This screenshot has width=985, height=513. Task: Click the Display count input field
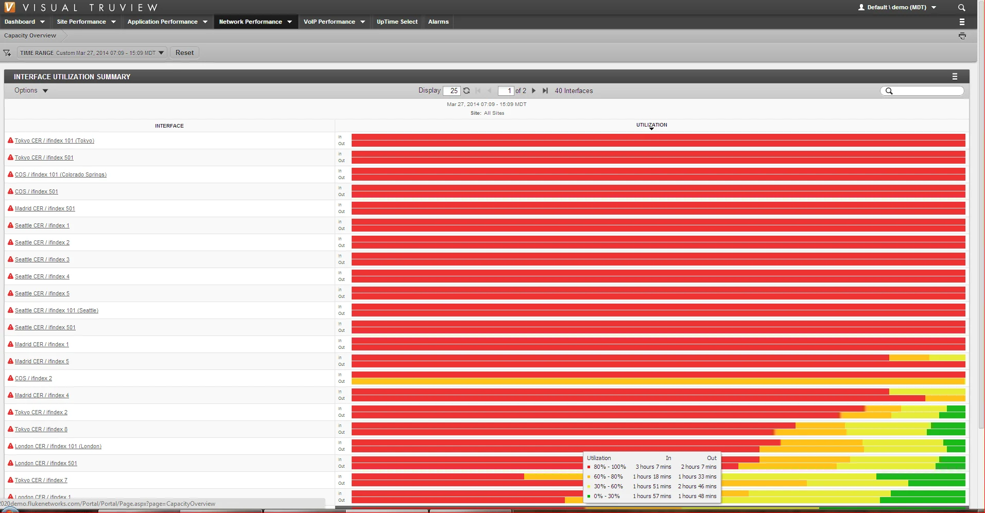coord(451,91)
